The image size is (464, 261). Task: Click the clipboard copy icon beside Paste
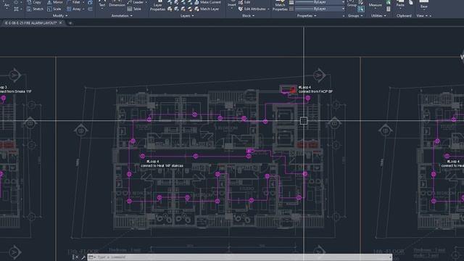point(411,2)
